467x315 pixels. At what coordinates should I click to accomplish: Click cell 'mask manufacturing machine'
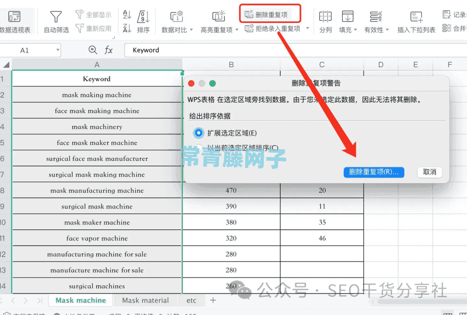coord(97,190)
